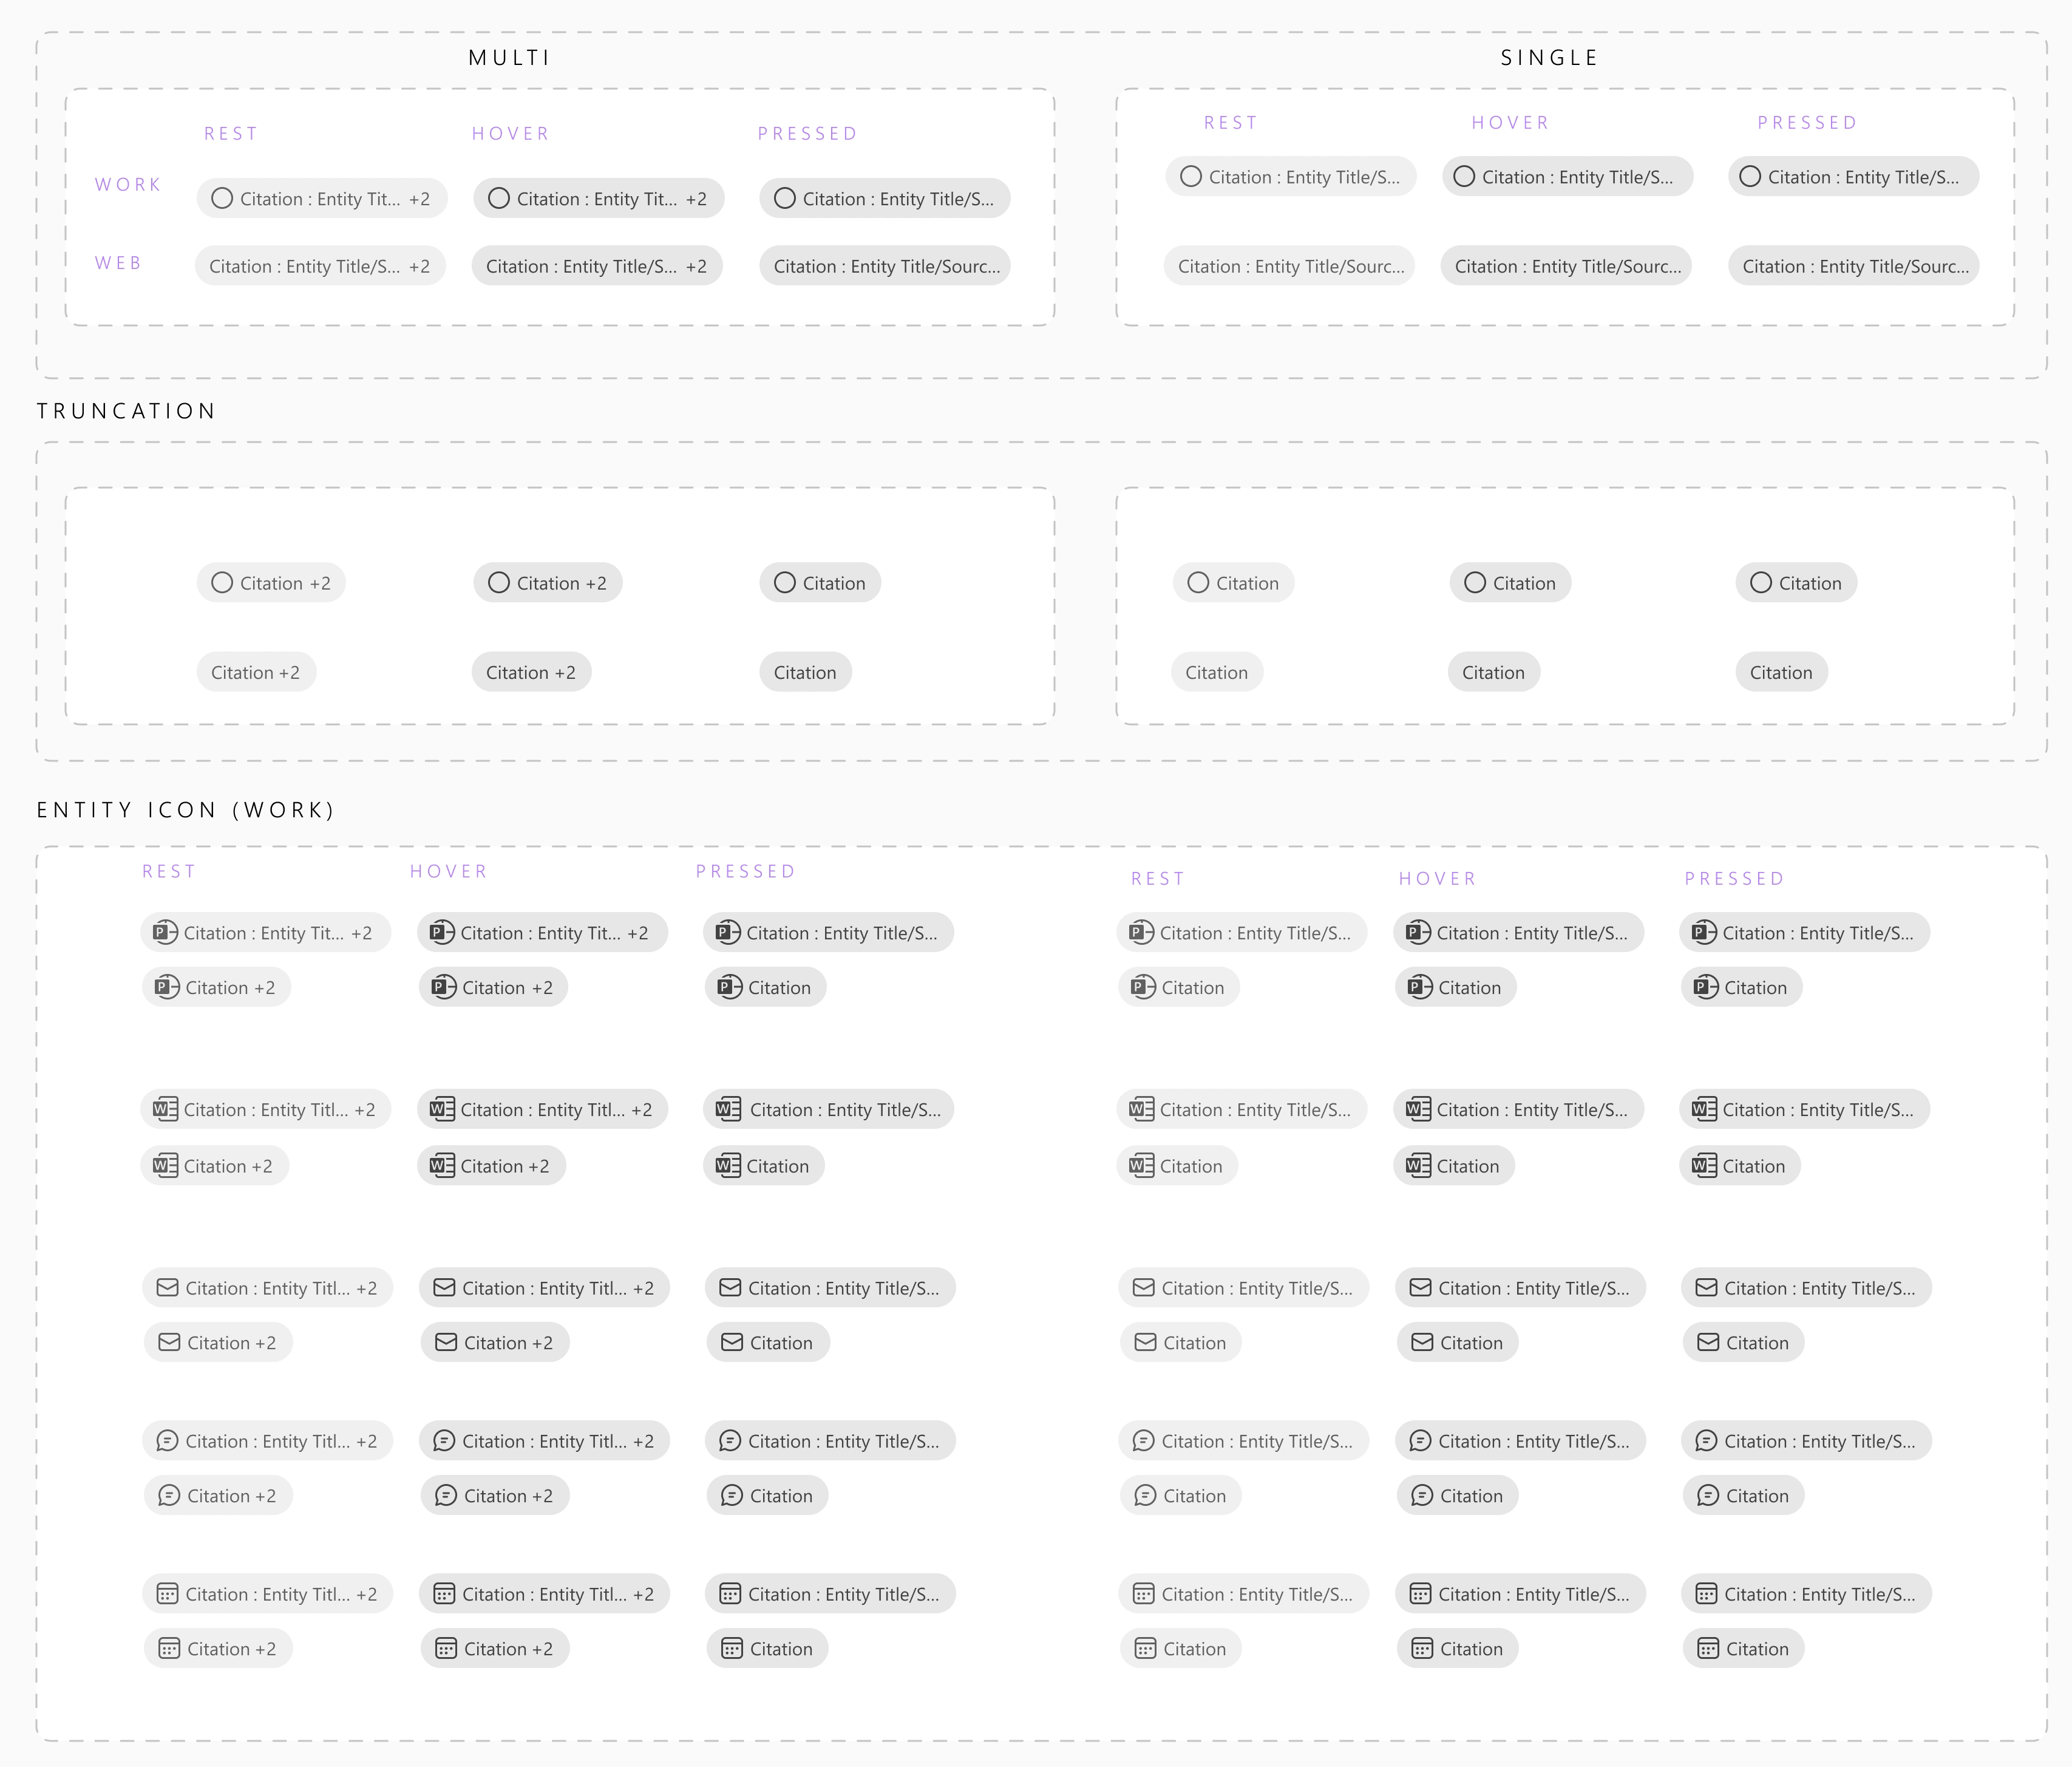The height and width of the screenshot is (1767, 2072).
Task: Click circle icon in Multi Work Rest chip
Action: [x=222, y=198]
